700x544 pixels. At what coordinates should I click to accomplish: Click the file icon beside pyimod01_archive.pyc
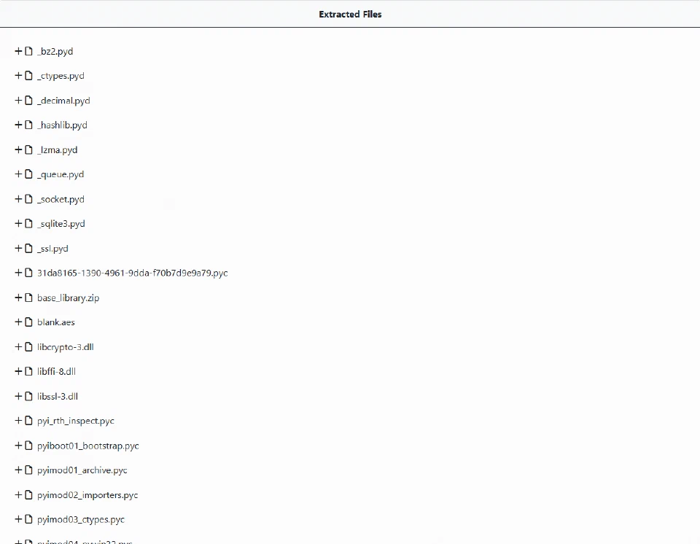[29, 470]
